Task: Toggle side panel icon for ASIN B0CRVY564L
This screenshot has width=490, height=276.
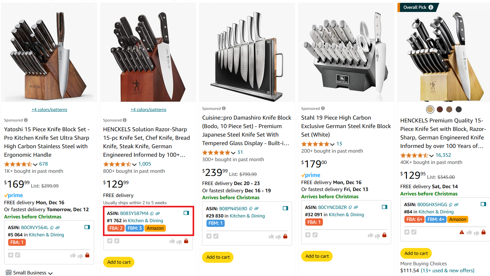Action: 87,227
